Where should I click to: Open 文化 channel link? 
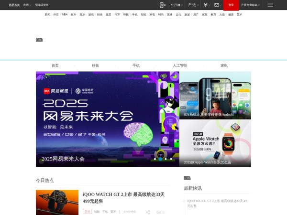pyautogui.click(x=178, y=14)
